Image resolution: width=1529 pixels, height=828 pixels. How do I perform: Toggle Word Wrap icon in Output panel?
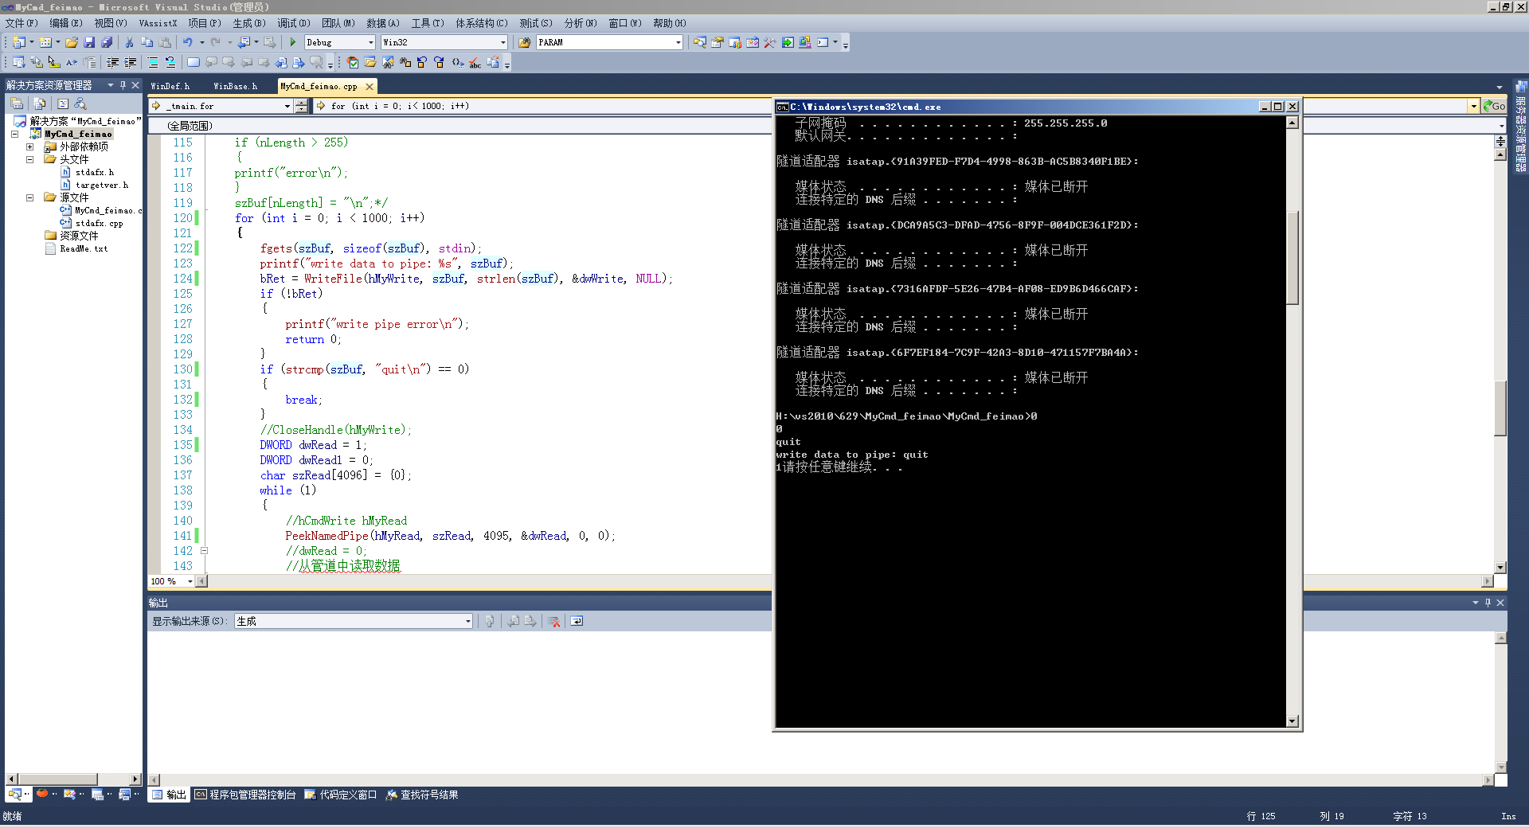(577, 621)
